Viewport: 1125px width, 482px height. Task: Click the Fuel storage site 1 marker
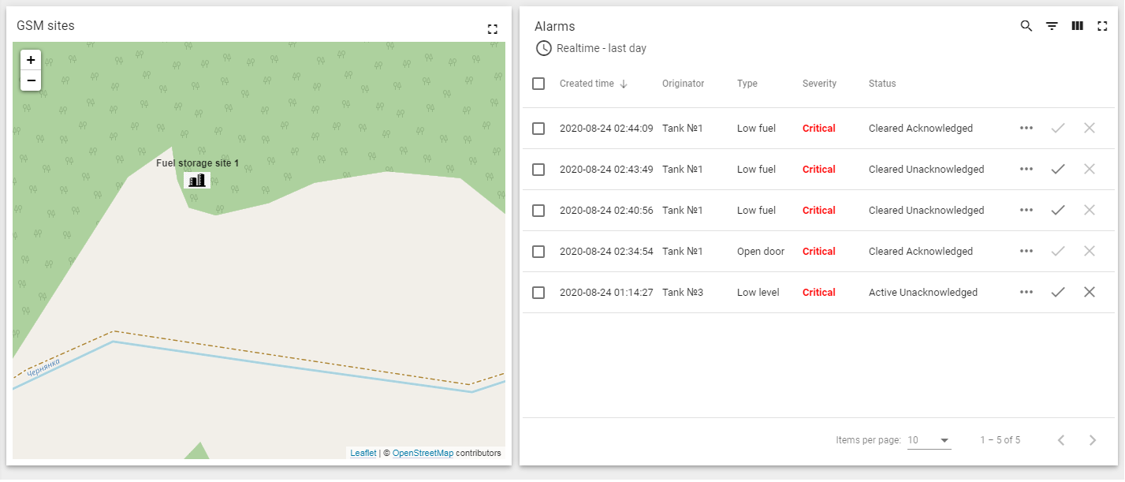[196, 181]
